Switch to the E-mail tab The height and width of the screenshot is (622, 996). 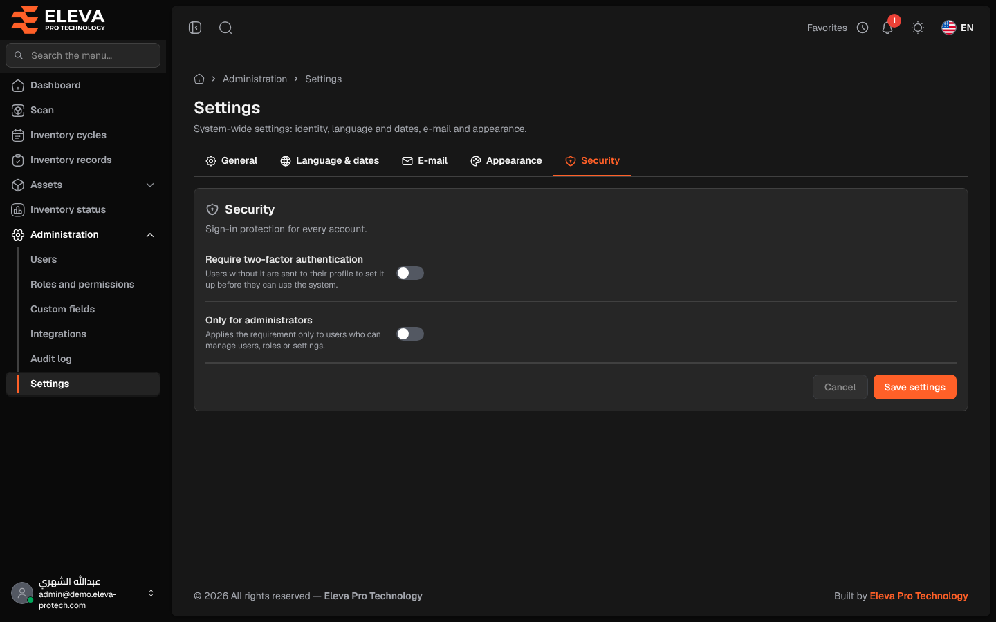425,160
